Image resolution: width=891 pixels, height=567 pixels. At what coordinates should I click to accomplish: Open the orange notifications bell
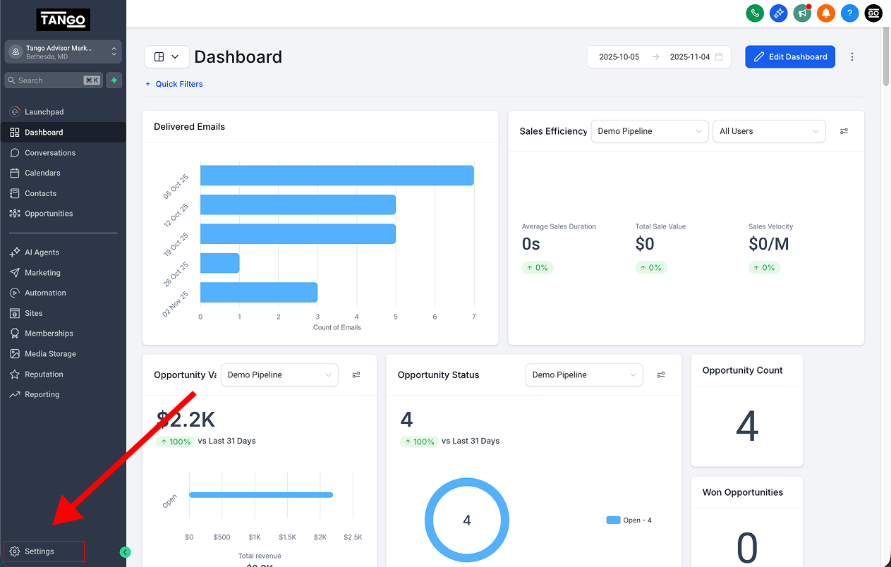[826, 13]
